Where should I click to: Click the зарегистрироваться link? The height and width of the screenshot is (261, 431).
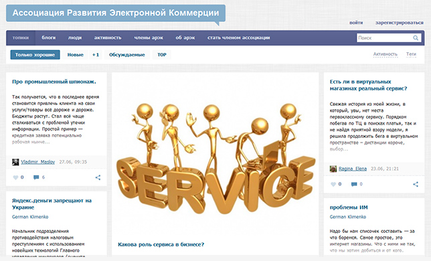point(400,23)
